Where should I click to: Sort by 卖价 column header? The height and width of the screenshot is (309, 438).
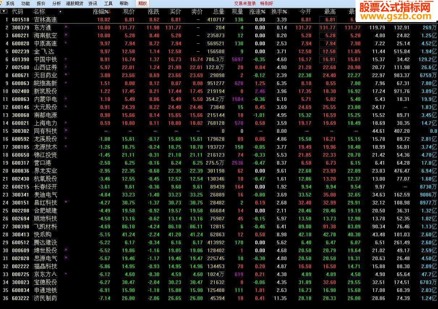point(197,12)
